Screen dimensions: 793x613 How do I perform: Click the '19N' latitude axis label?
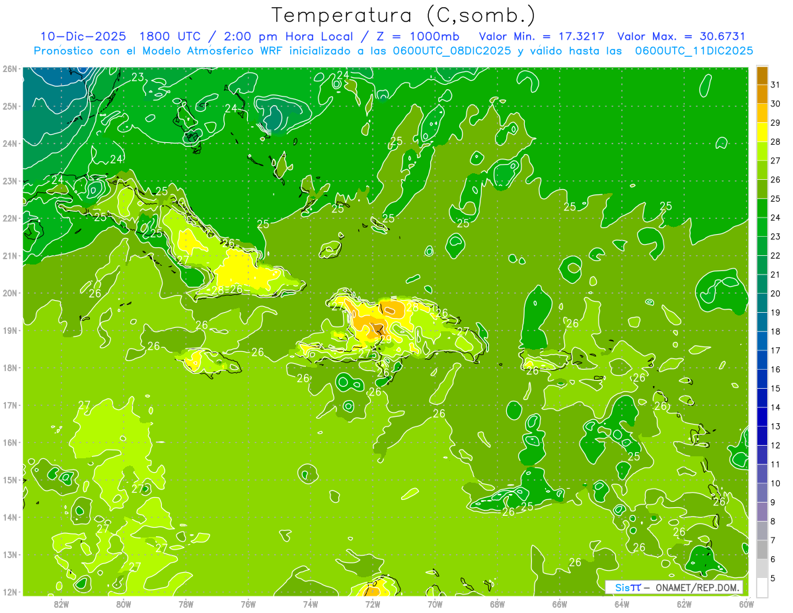tap(10, 331)
